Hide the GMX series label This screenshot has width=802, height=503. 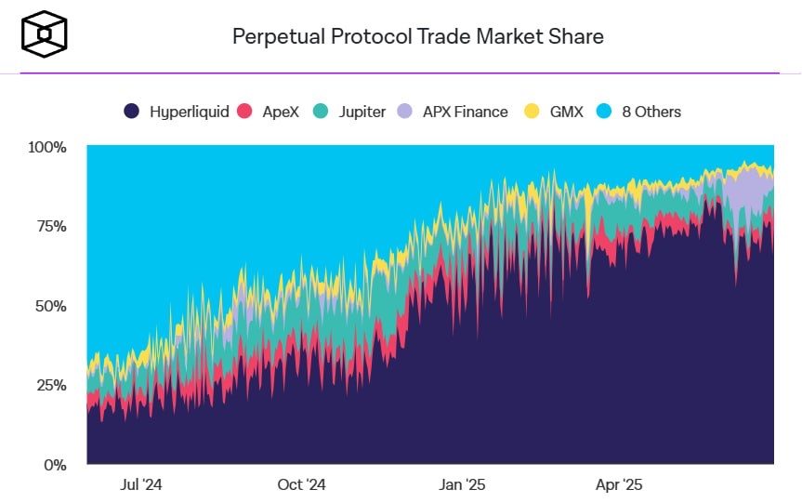pyautogui.click(x=567, y=112)
